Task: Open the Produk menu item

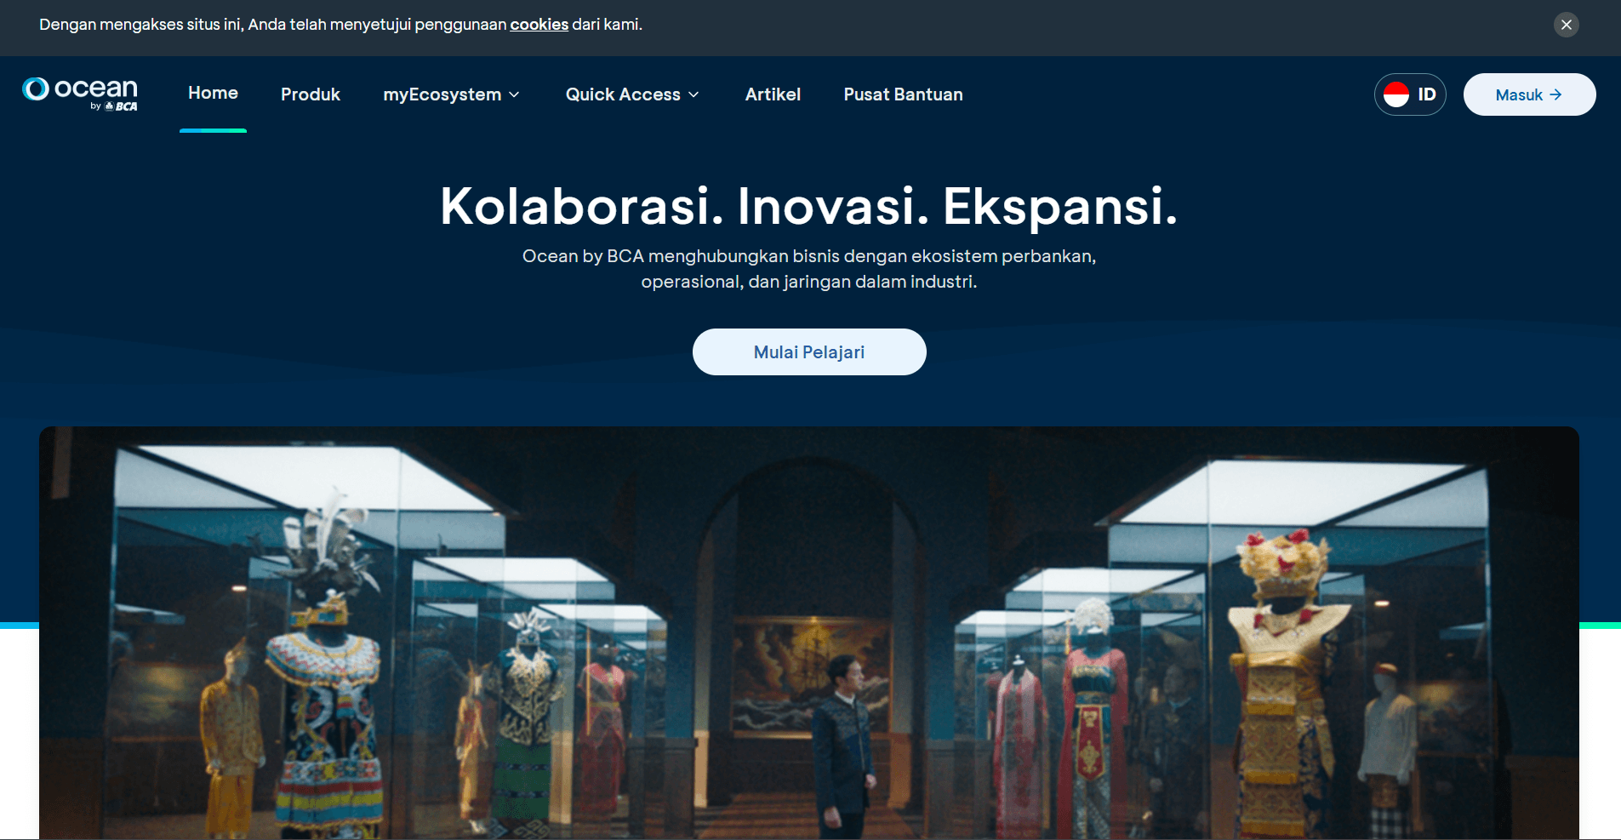Action: coord(311,94)
